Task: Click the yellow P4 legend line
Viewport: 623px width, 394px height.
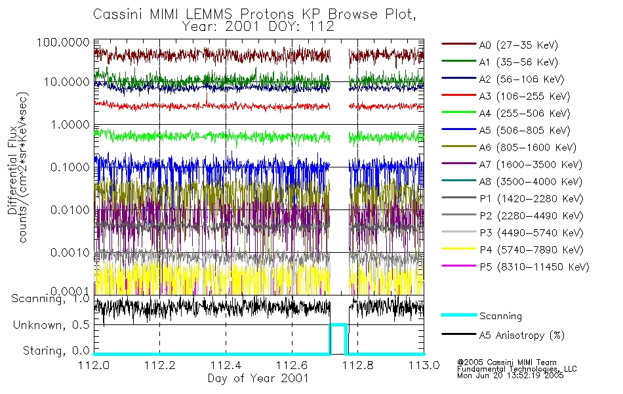Action: (x=458, y=248)
